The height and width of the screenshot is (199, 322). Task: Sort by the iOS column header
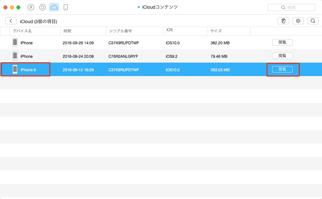(x=185, y=31)
